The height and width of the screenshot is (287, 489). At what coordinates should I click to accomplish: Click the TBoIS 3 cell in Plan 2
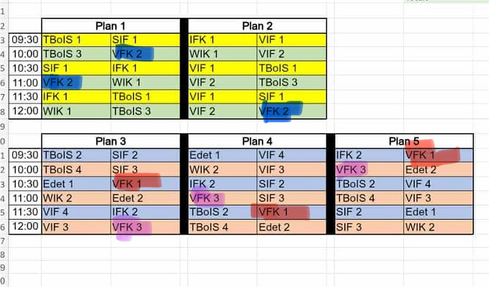tap(291, 82)
